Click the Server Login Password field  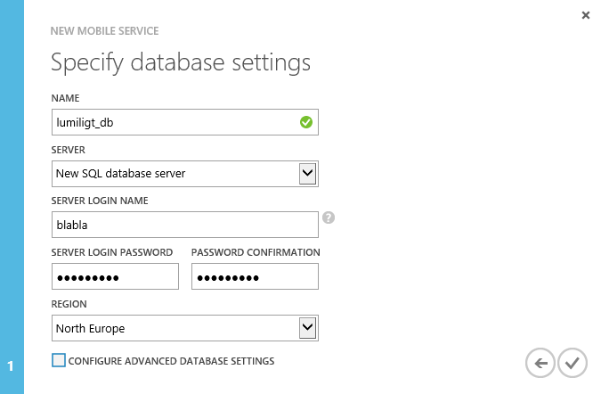[115, 276]
